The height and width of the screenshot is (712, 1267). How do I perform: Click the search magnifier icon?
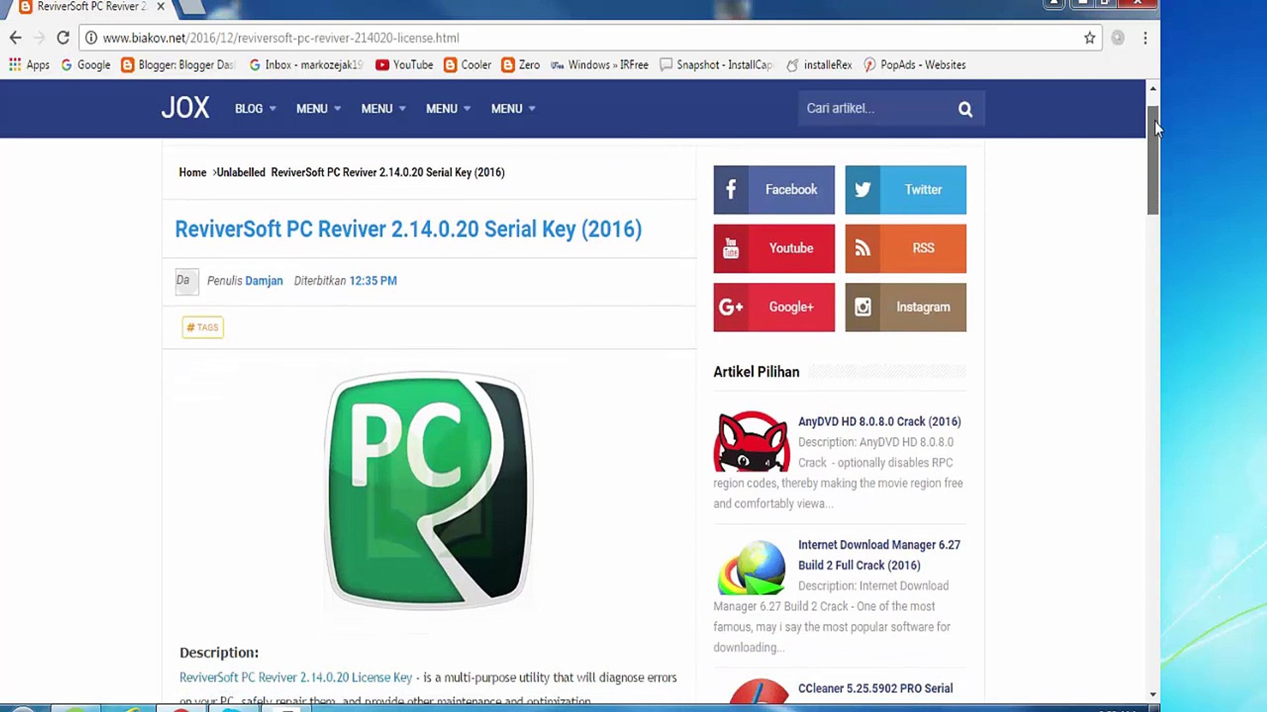pyautogui.click(x=965, y=109)
